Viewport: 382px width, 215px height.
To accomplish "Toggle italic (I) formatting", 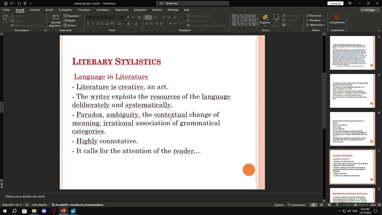I will pos(93,24).
